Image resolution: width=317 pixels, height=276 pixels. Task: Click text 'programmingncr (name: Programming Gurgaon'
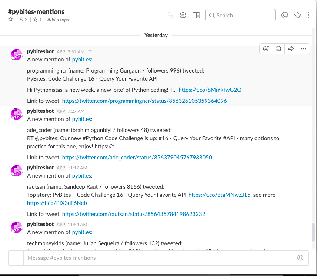pyautogui.click(x=84, y=71)
